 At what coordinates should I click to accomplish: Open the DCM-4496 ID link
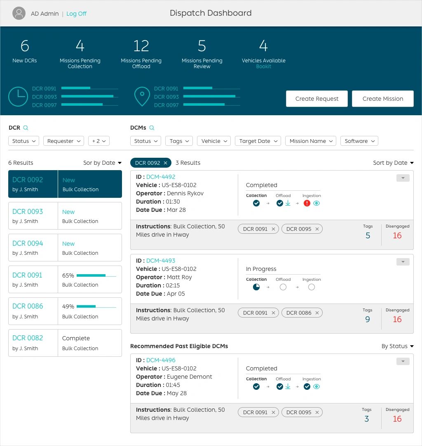click(x=161, y=360)
